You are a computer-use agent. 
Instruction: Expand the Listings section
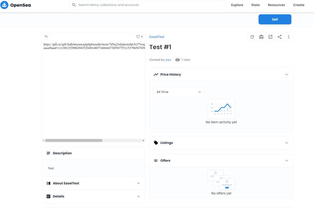point(287,143)
